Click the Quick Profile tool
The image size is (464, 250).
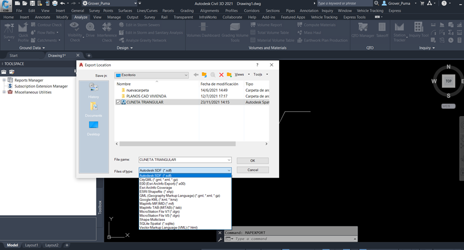coord(23,33)
